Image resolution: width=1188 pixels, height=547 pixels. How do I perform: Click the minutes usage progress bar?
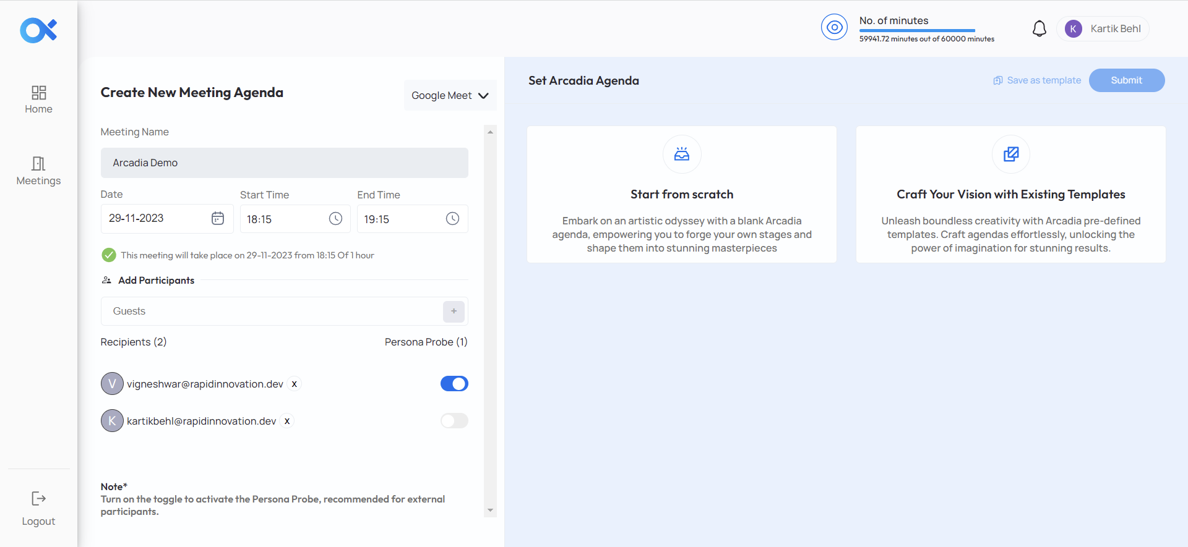[917, 30]
